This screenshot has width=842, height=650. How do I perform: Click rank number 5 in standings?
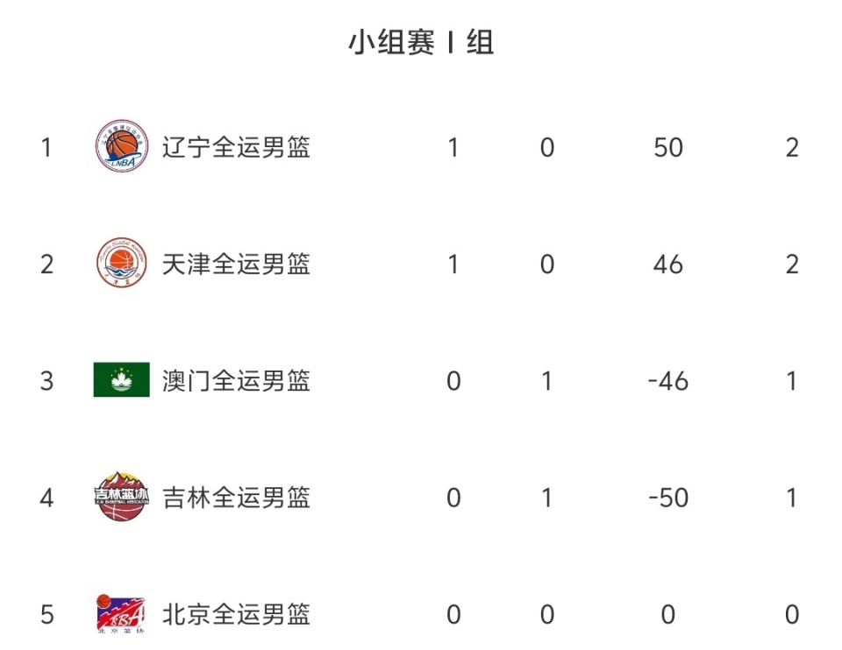(x=46, y=614)
